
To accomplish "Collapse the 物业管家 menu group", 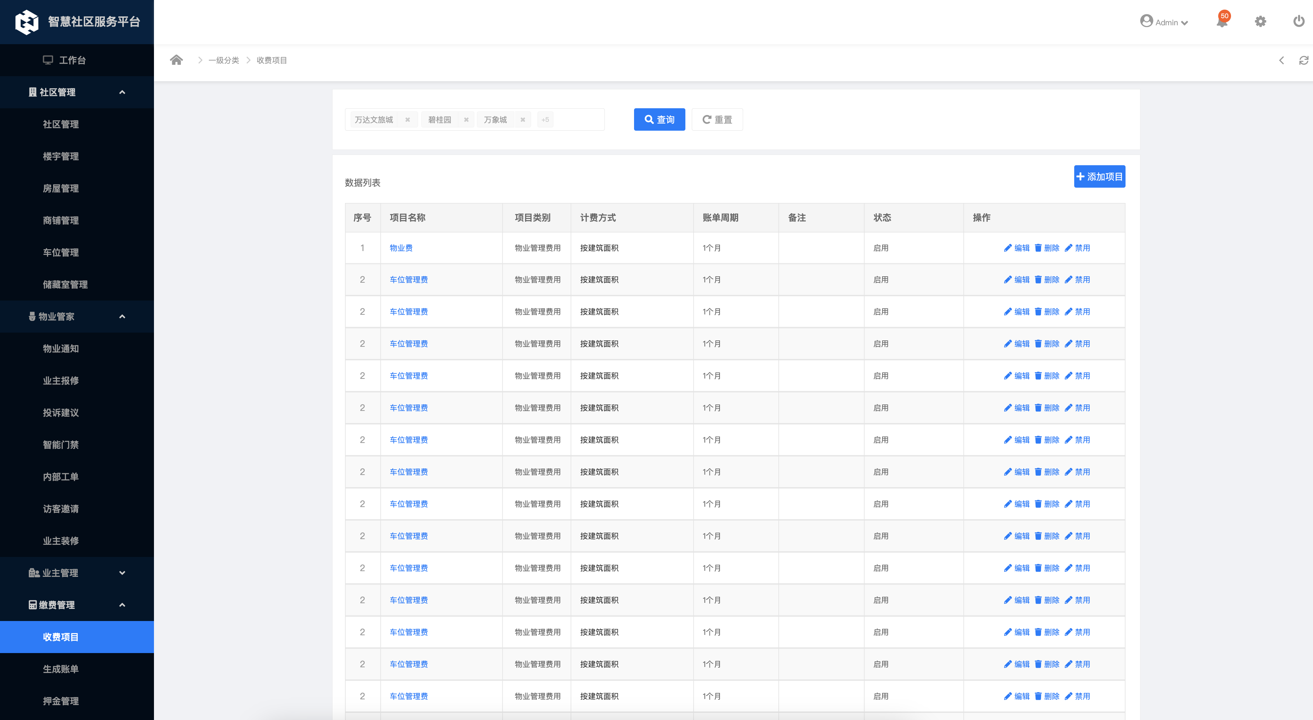I will 77,317.
